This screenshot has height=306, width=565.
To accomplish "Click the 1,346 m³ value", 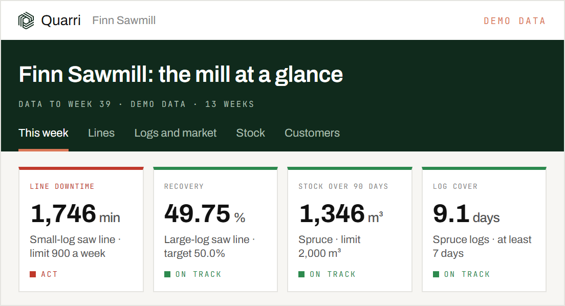I will click(341, 214).
